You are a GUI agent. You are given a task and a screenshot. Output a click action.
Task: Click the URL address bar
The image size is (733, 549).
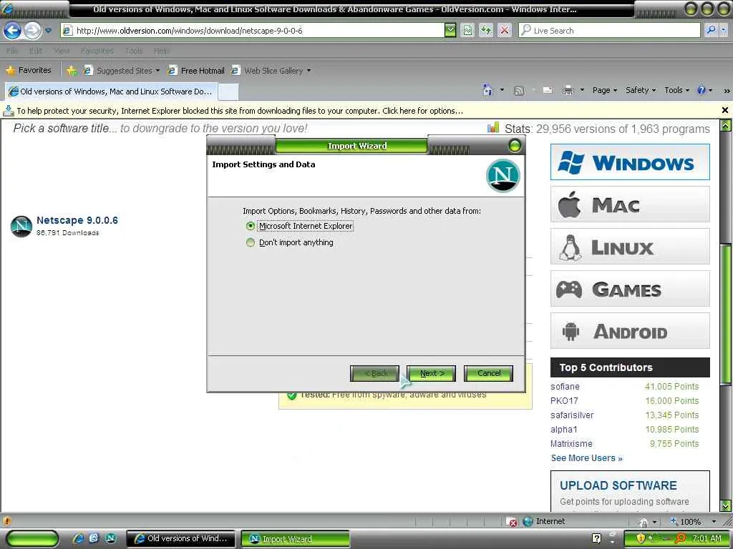(x=253, y=31)
